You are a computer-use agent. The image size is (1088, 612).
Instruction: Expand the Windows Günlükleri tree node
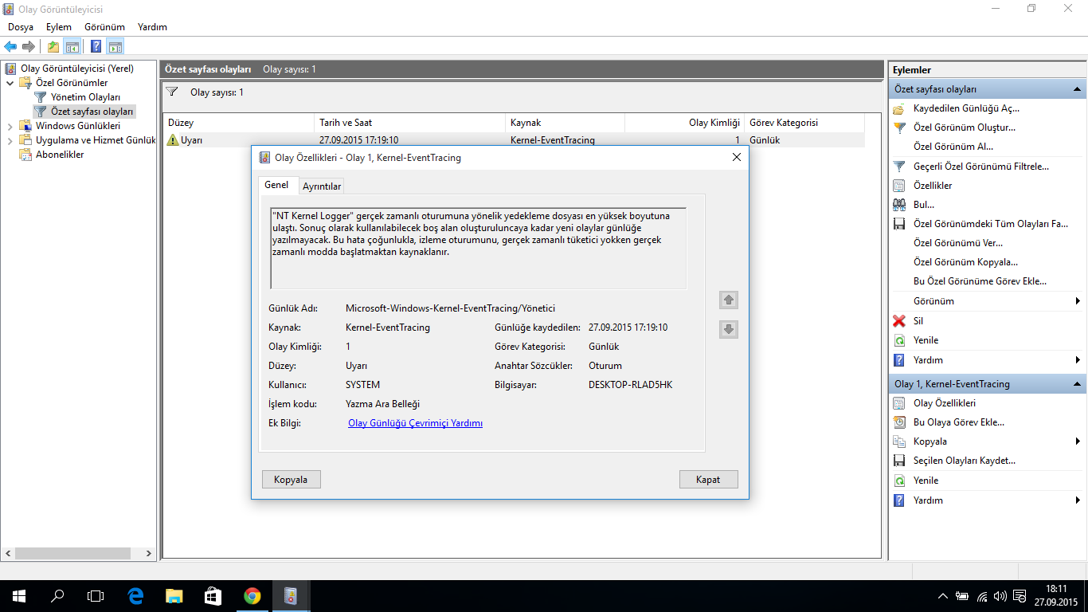tap(10, 126)
